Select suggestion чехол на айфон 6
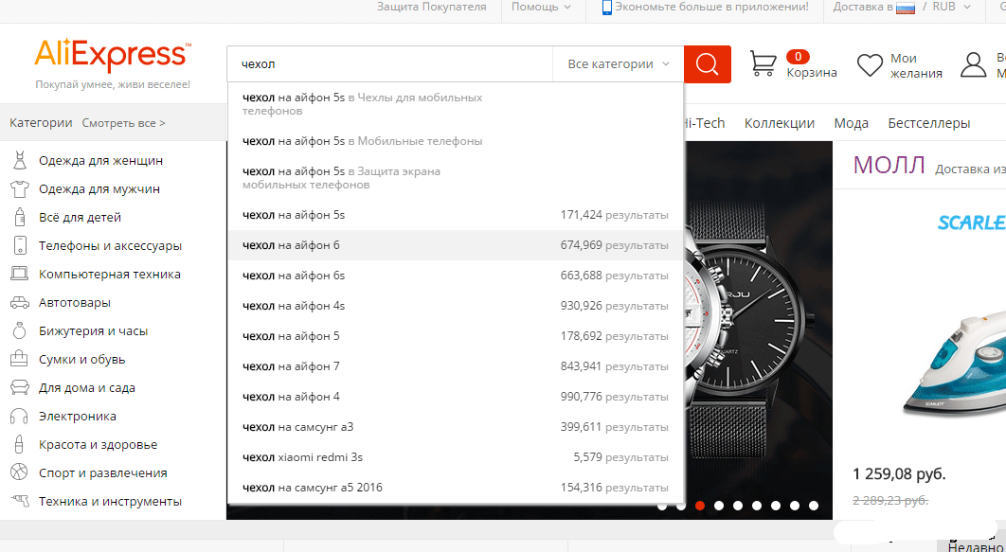Image resolution: width=1006 pixels, height=552 pixels. 456,245
